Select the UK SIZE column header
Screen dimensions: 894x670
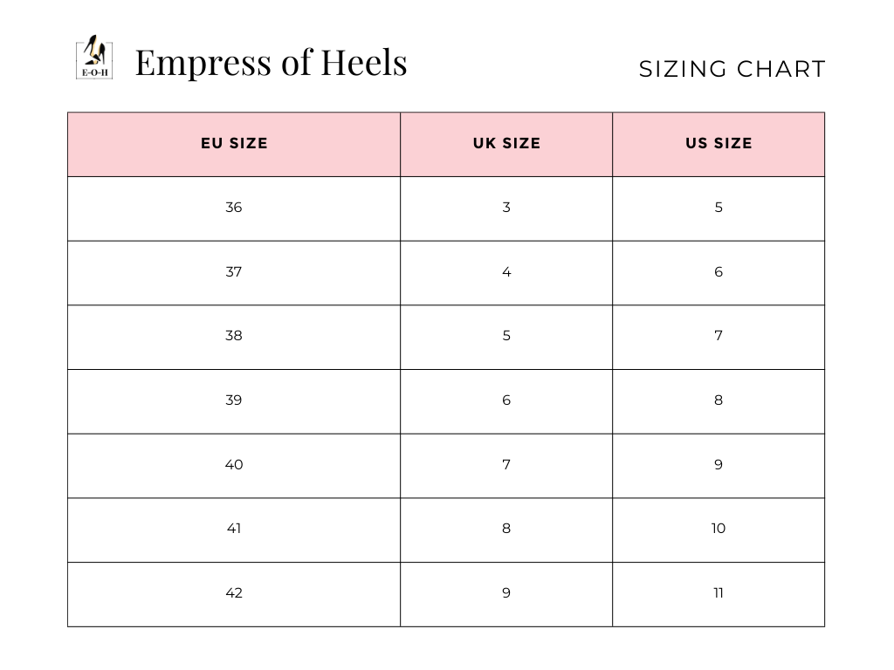506,144
